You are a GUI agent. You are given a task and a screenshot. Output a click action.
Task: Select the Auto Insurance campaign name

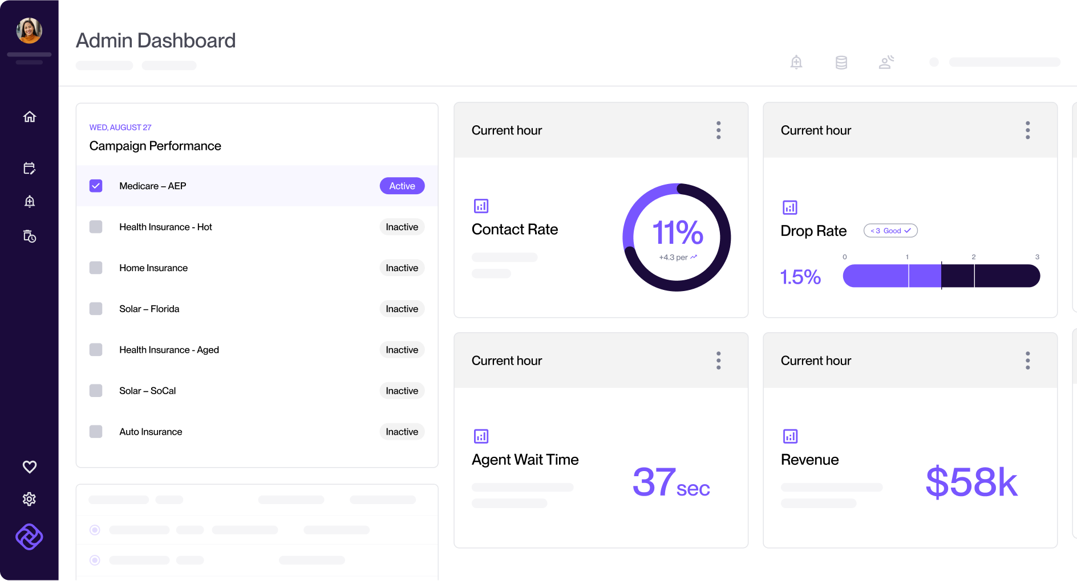click(x=151, y=432)
